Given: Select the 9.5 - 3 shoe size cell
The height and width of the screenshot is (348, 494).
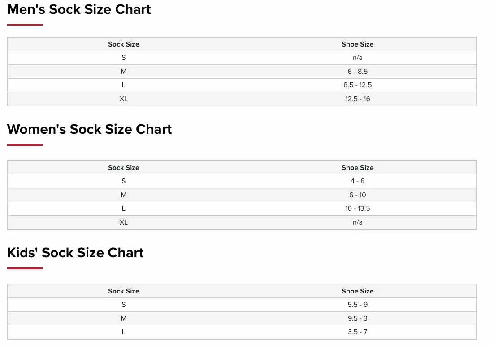Looking at the screenshot, I should (357, 318).
